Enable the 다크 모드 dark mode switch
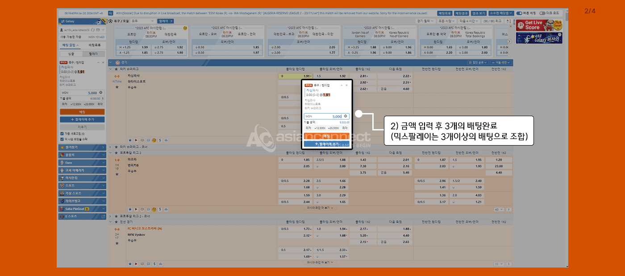Screen dimensions: 625x276 point(542,13)
